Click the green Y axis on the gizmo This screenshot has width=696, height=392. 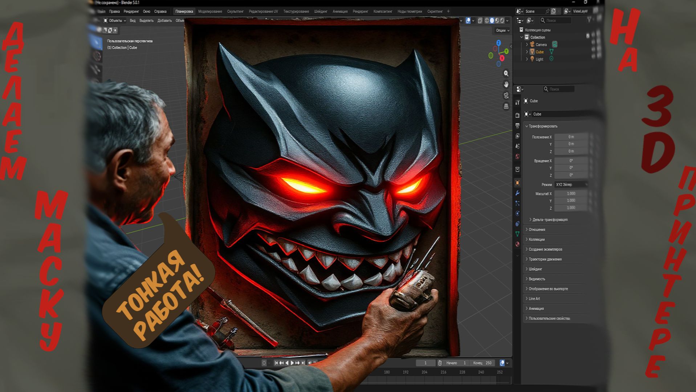pyautogui.click(x=506, y=52)
